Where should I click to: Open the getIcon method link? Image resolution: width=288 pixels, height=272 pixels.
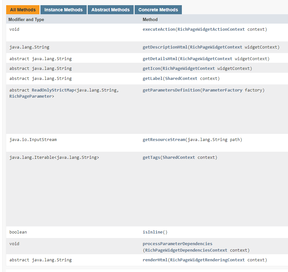coord(151,69)
